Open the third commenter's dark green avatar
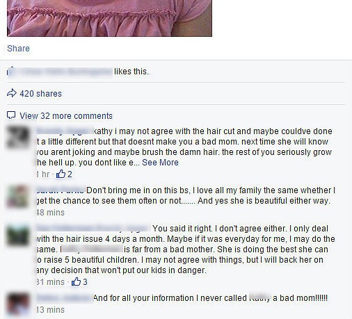 click(x=18, y=234)
